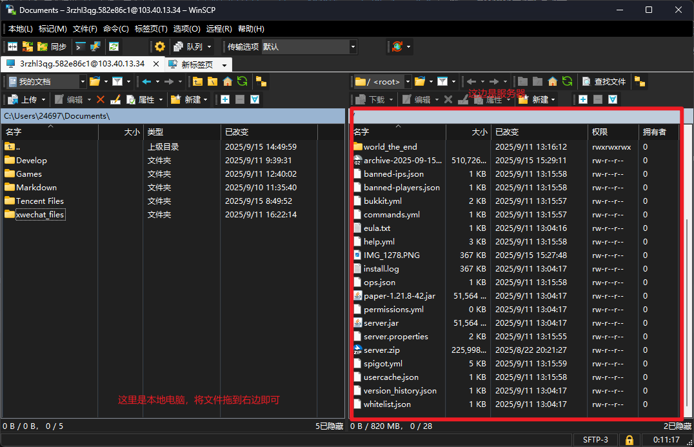Viewport: 694px width, 447px height.
Task: Click the local panel refresh icon
Action: coord(242,81)
